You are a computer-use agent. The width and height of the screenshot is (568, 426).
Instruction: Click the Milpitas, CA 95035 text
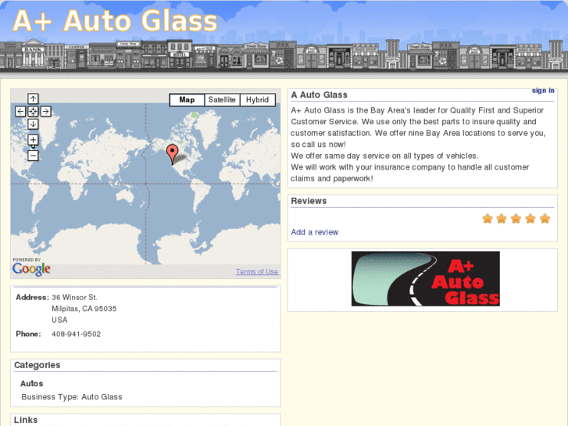click(84, 309)
